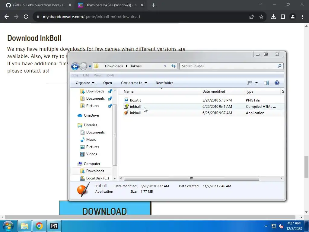Select Libraries in navigation pane
The image size is (309, 232).
tap(90, 125)
